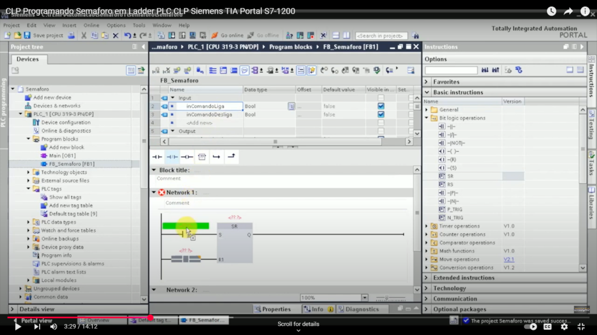Image resolution: width=597 pixels, height=335 pixels.
Task: Toggle Visible checkbox in Add new row
Action: pyautogui.click(x=381, y=123)
